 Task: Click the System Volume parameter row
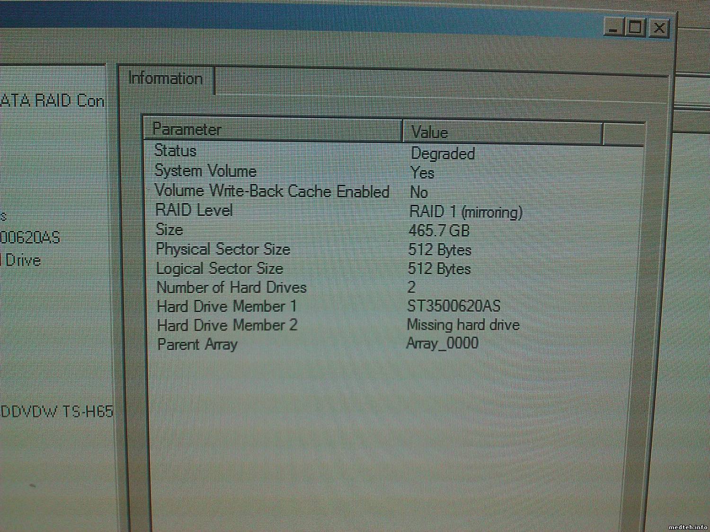tap(205, 171)
